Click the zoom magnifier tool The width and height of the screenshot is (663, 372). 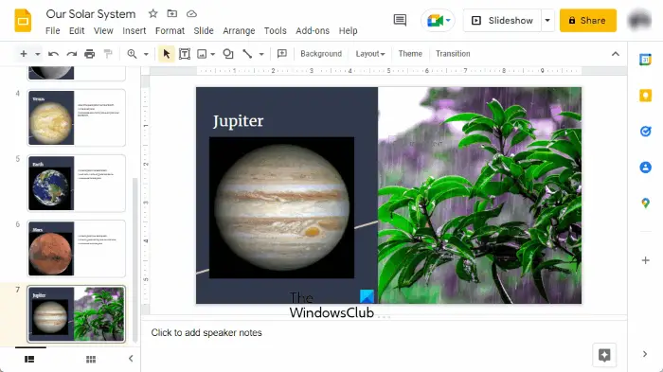click(132, 54)
